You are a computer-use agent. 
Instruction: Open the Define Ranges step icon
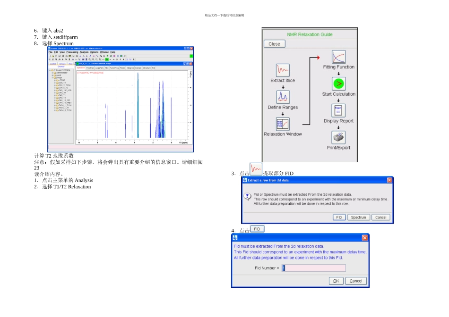pos(283,97)
